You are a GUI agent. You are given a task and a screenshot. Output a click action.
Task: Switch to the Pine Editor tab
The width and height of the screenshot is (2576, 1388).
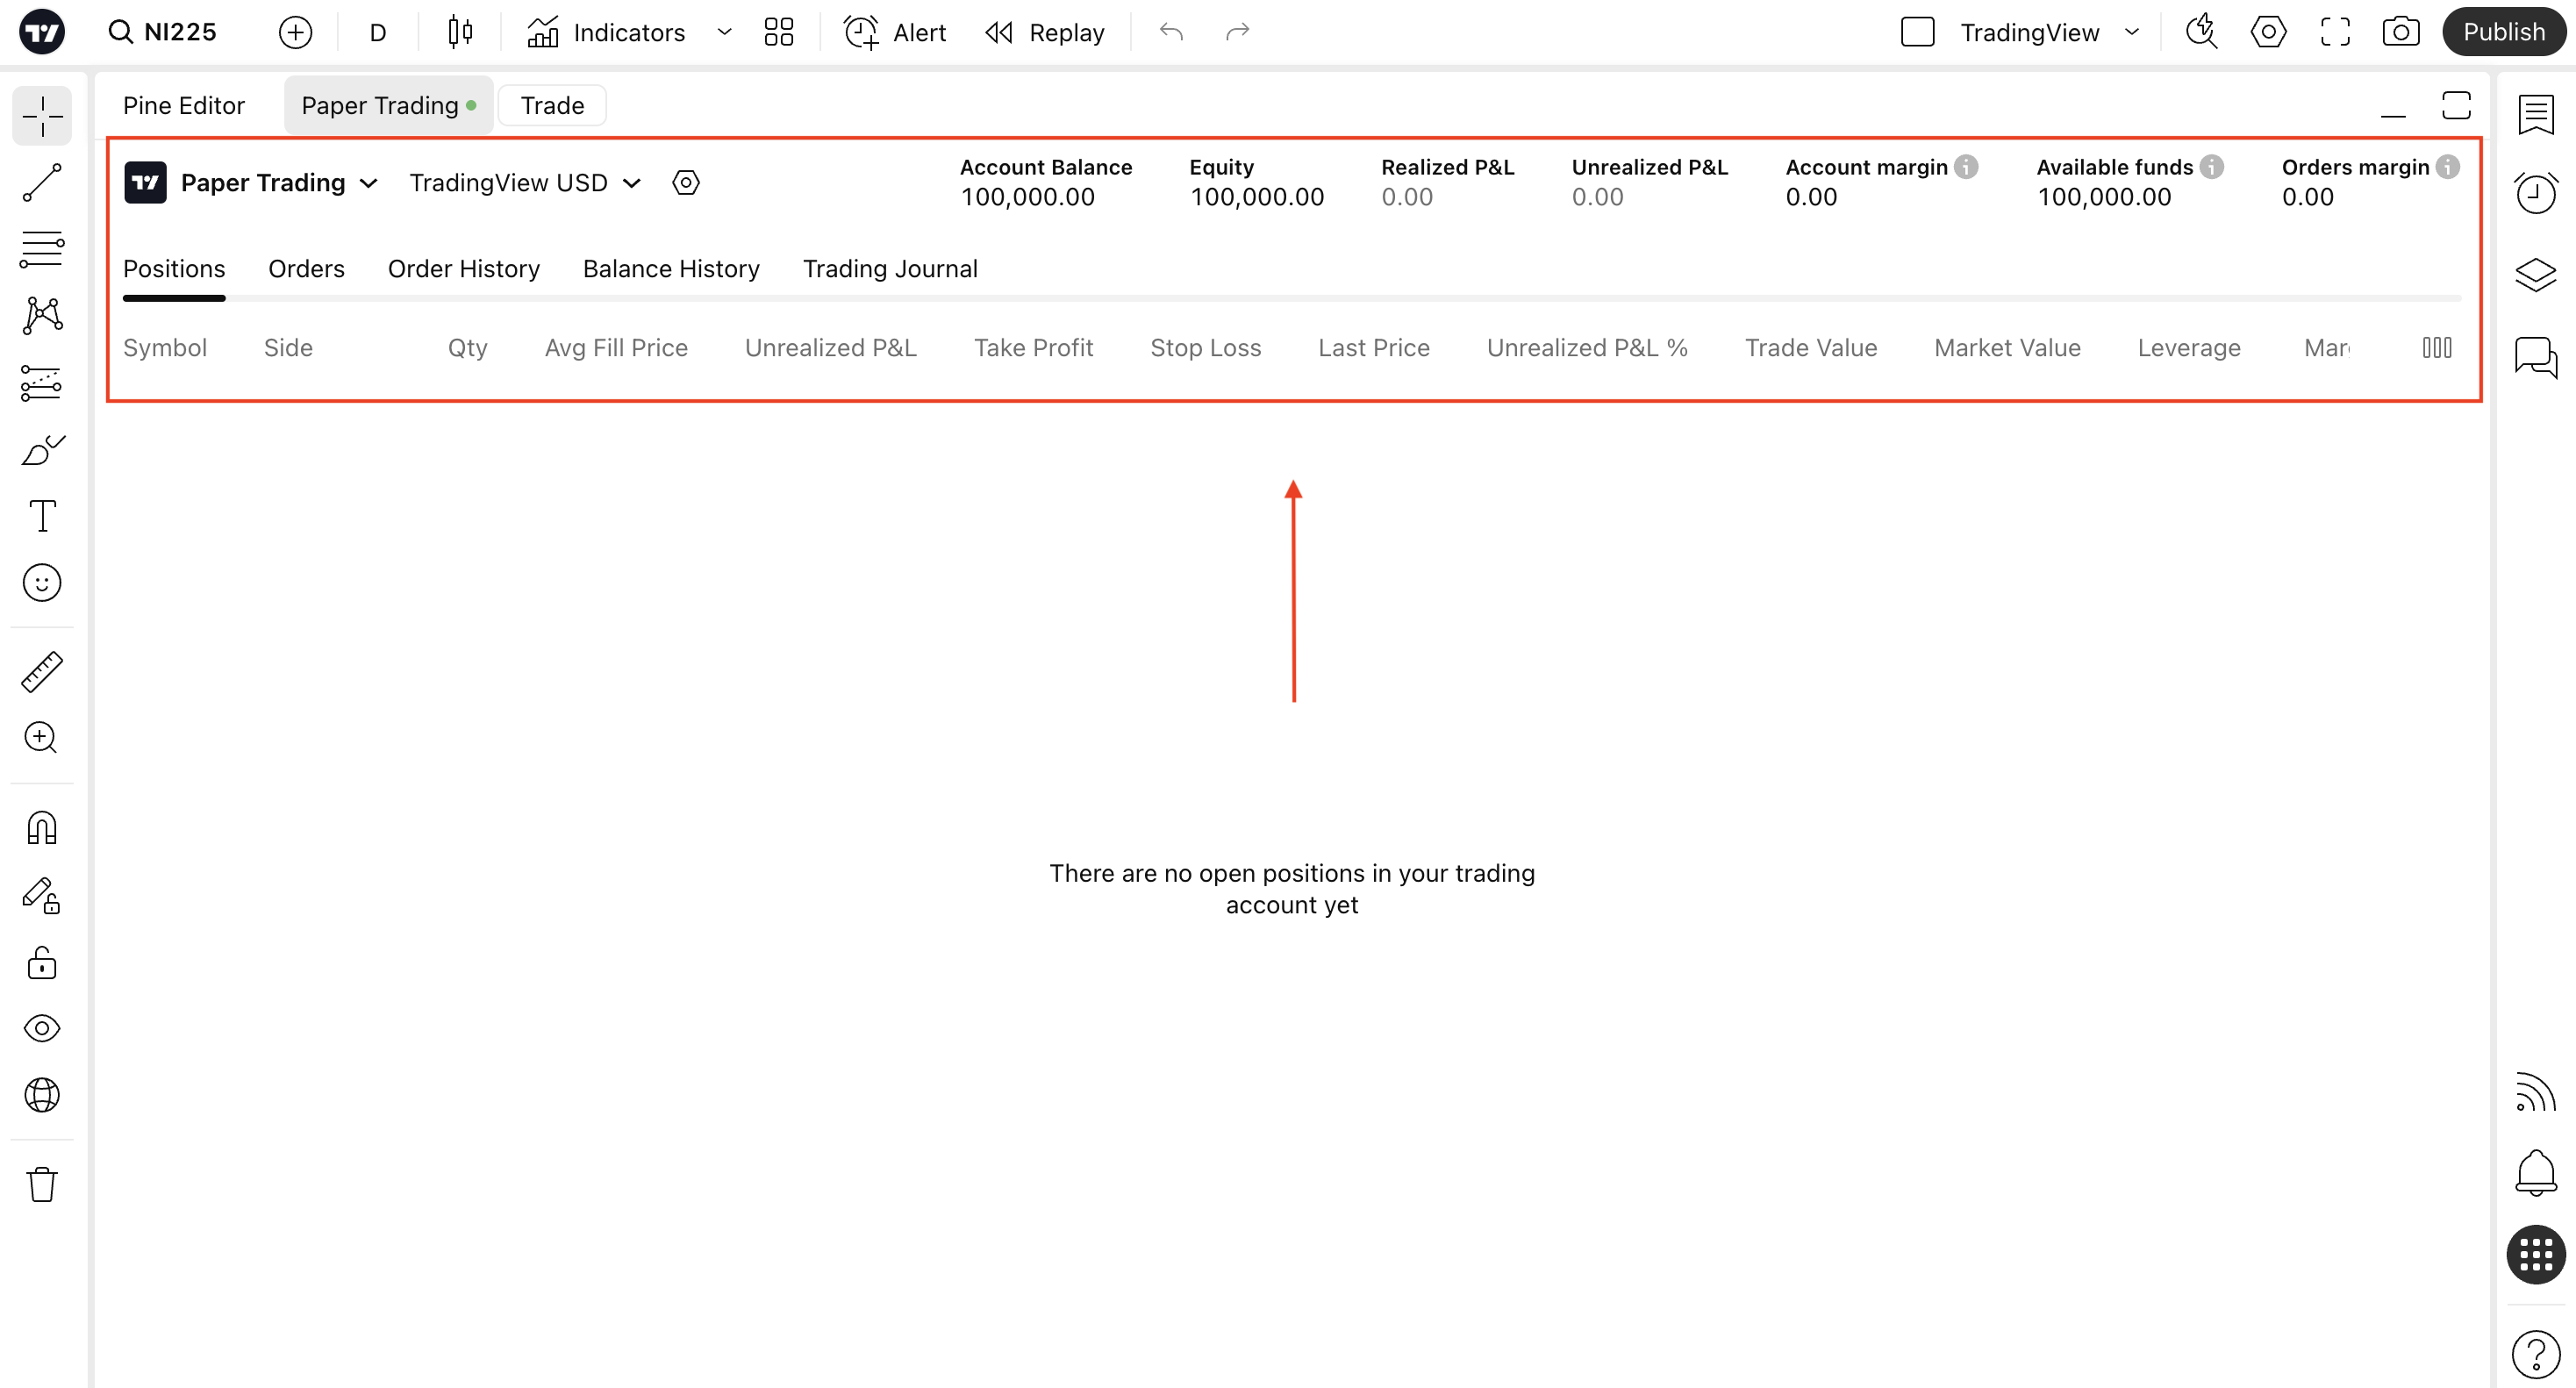pos(184,105)
